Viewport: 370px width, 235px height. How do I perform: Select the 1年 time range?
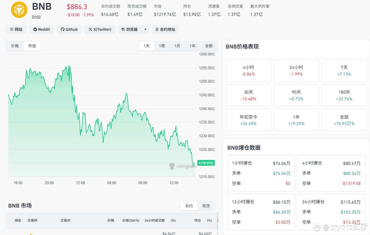tap(193, 46)
